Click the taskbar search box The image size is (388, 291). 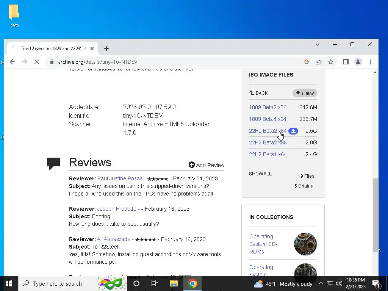click(73, 283)
